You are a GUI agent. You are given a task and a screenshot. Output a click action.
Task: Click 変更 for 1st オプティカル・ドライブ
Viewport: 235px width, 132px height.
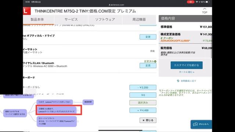click(148, 37)
